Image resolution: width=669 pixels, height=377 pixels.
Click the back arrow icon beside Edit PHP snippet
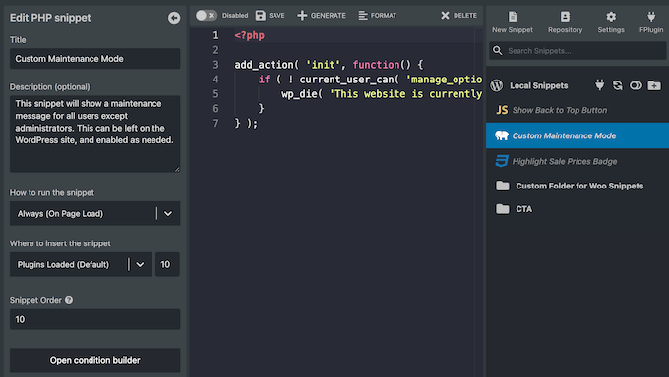click(174, 18)
